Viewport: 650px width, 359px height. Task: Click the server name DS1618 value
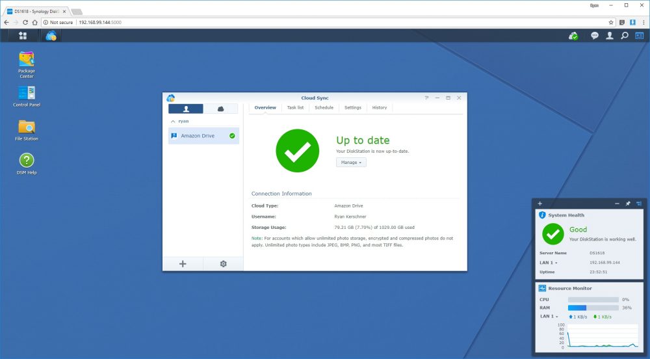(x=597, y=253)
